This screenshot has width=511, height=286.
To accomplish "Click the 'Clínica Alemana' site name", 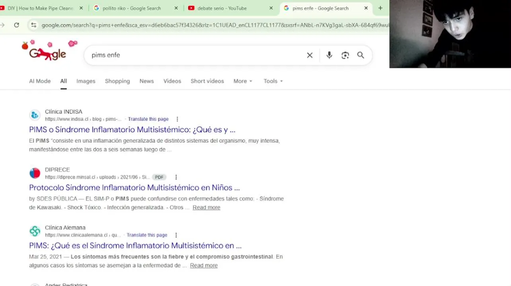I will (65, 228).
